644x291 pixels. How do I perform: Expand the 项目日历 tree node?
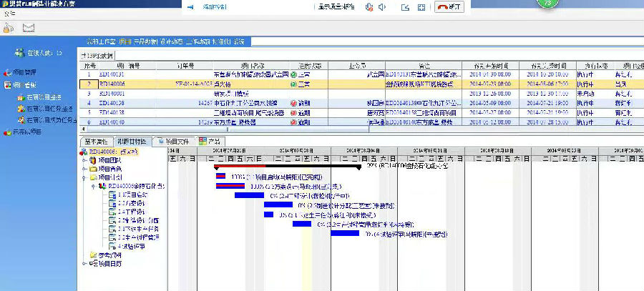click(85, 265)
